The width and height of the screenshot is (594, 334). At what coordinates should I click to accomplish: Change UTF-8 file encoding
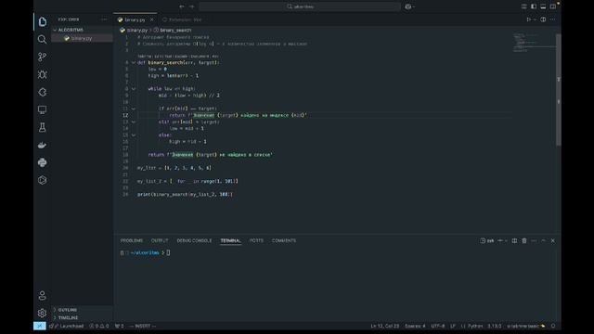coord(438,326)
